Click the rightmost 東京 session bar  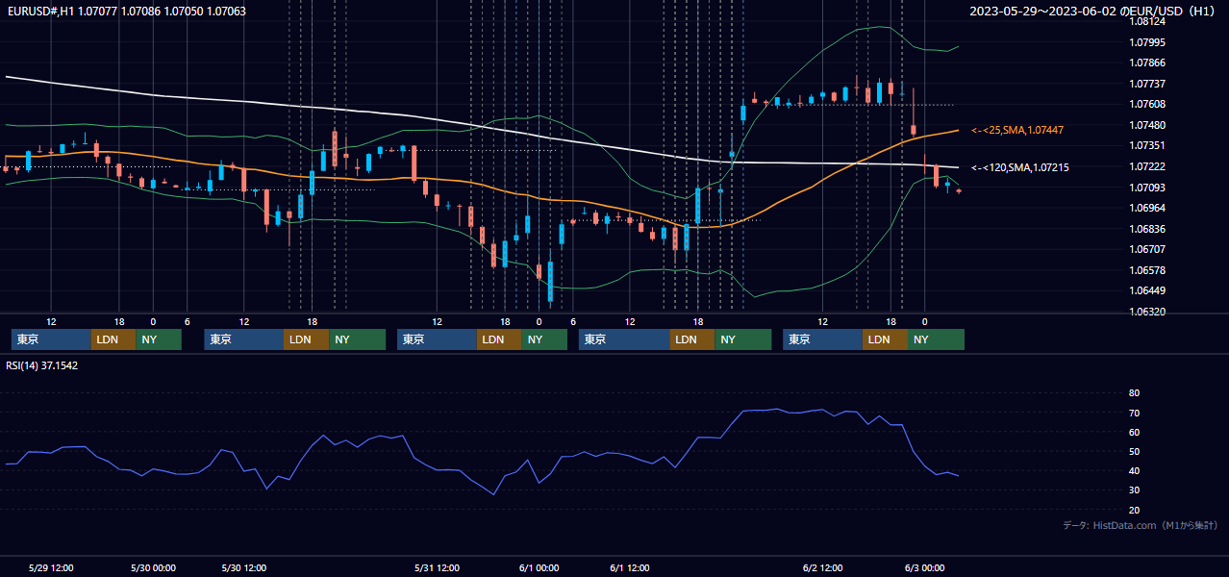pyautogui.click(x=822, y=339)
